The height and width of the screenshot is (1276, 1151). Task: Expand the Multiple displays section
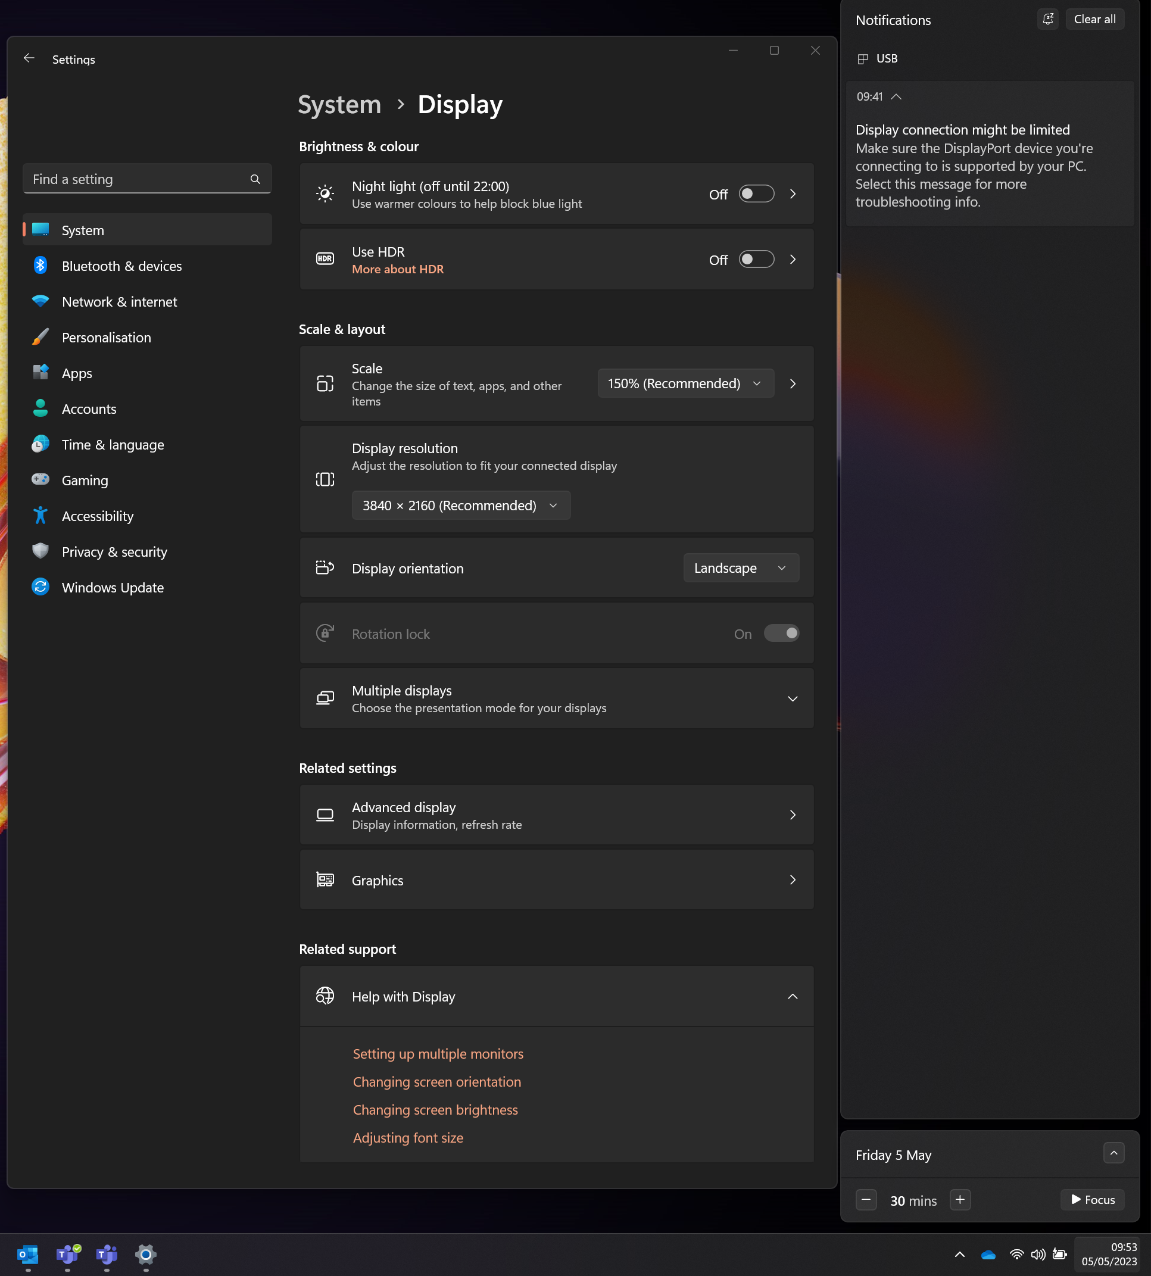(x=793, y=698)
